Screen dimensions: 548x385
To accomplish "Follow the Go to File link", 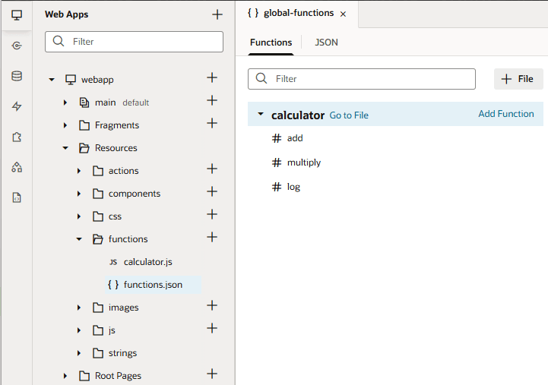I will click(349, 115).
